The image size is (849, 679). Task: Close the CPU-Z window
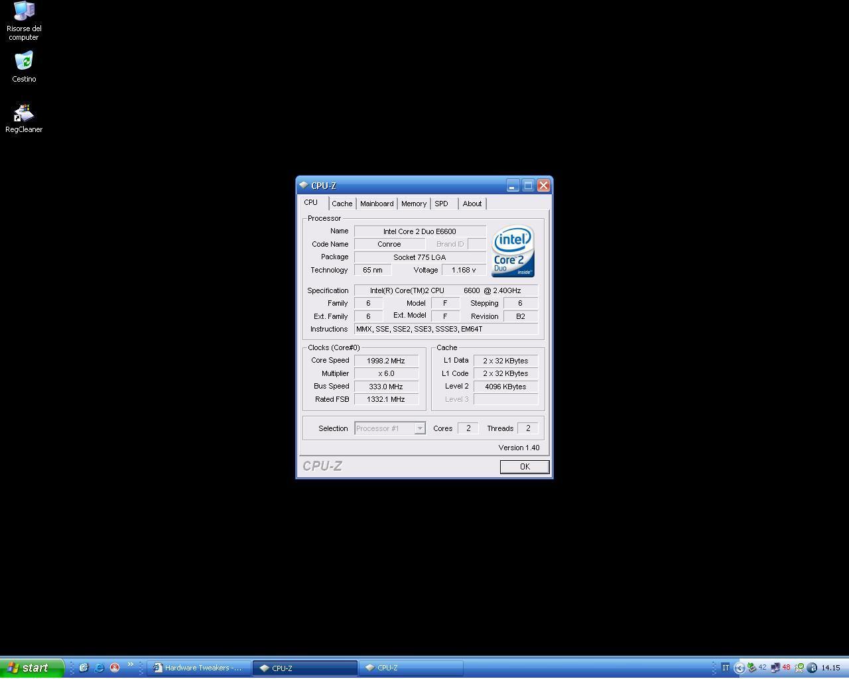tap(543, 186)
